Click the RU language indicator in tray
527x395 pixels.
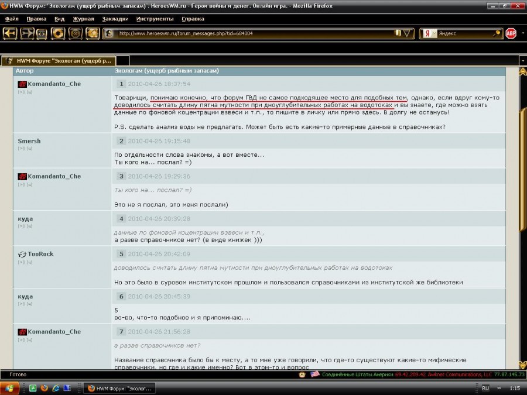[485, 388]
